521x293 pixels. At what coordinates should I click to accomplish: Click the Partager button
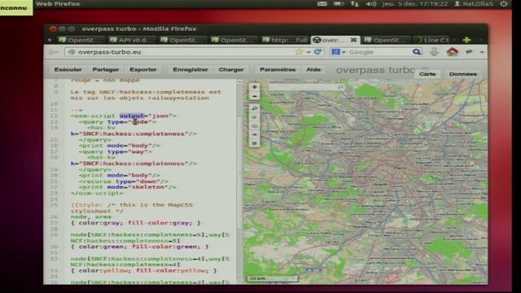[x=105, y=69]
